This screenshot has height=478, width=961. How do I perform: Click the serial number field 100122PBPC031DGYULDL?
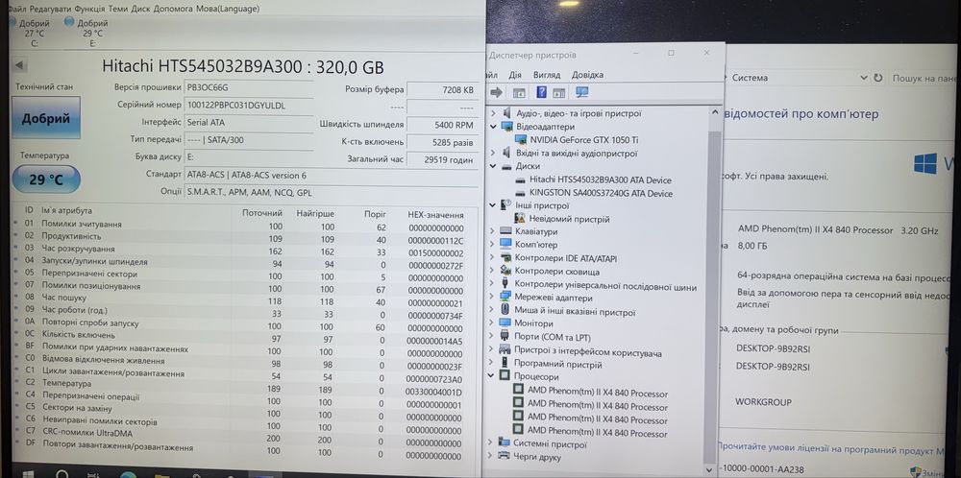[x=249, y=105]
